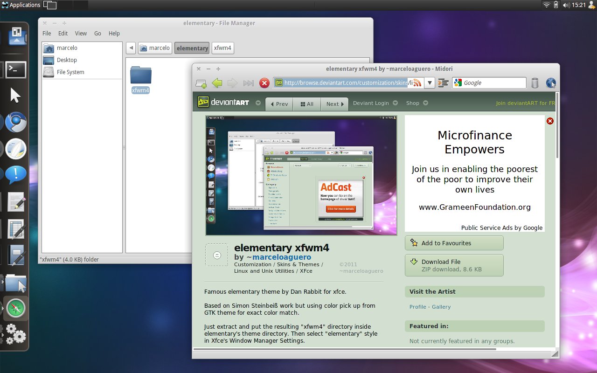Click the Midori forward arrow

[x=232, y=83]
